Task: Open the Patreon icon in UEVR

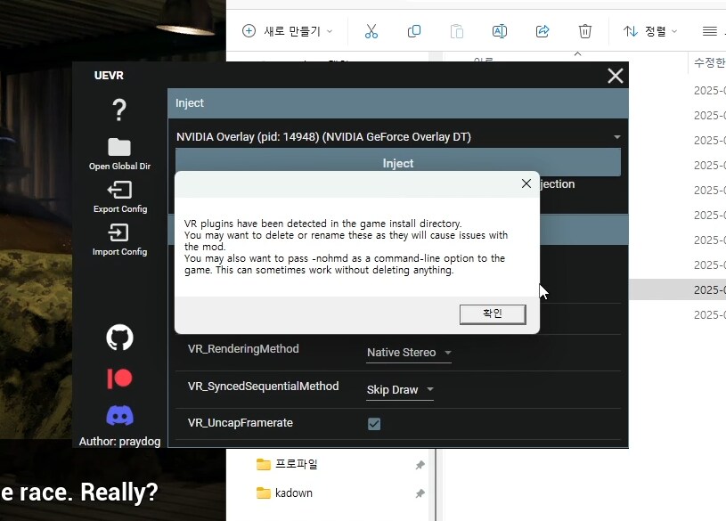Action: tap(118, 378)
